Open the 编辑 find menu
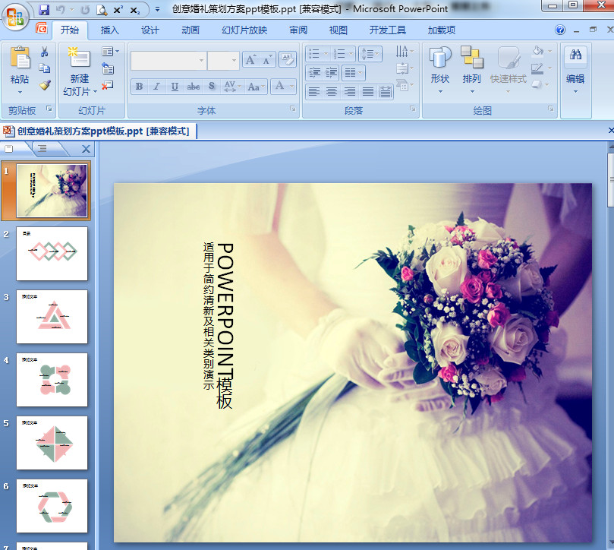The image size is (614, 550). [575, 70]
